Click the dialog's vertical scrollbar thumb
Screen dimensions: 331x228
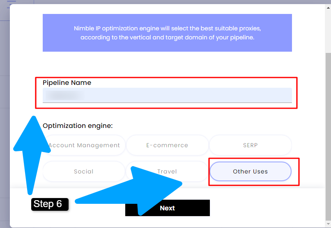tap(328, 137)
